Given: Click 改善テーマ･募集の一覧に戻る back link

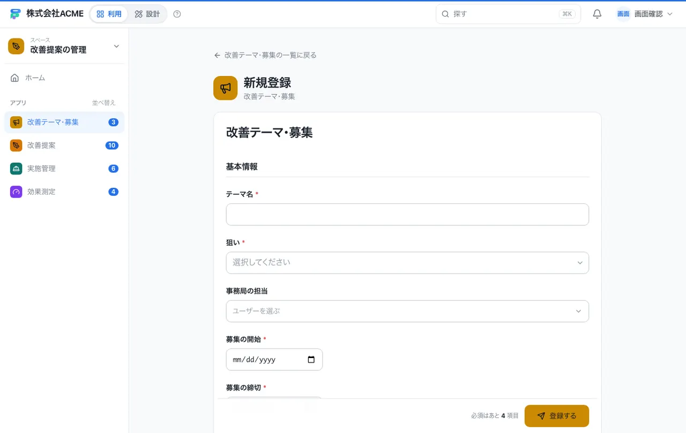Looking at the screenshot, I should (265, 55).
